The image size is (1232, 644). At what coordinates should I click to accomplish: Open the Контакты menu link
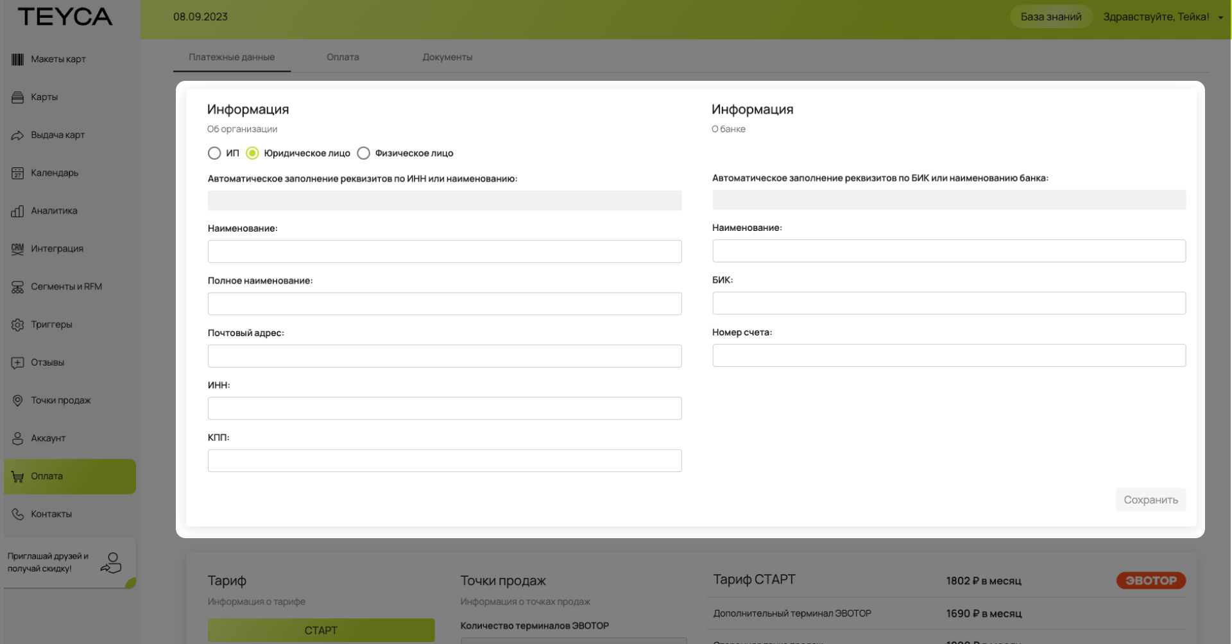tap(69, 514)
